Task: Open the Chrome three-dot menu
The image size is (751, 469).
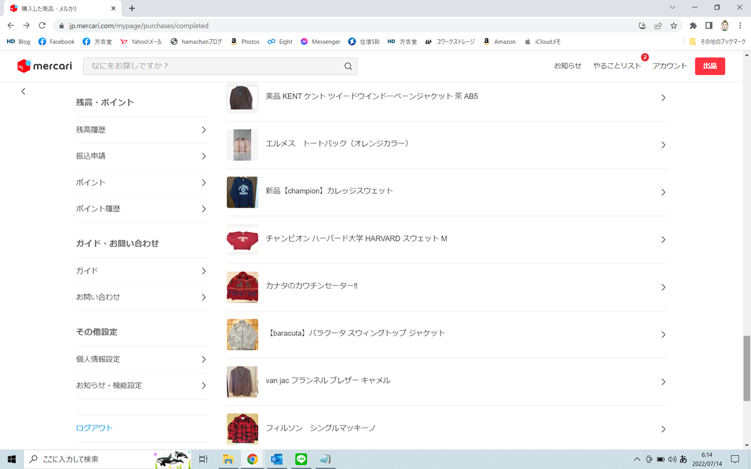Action: click(x=740, y=26)
